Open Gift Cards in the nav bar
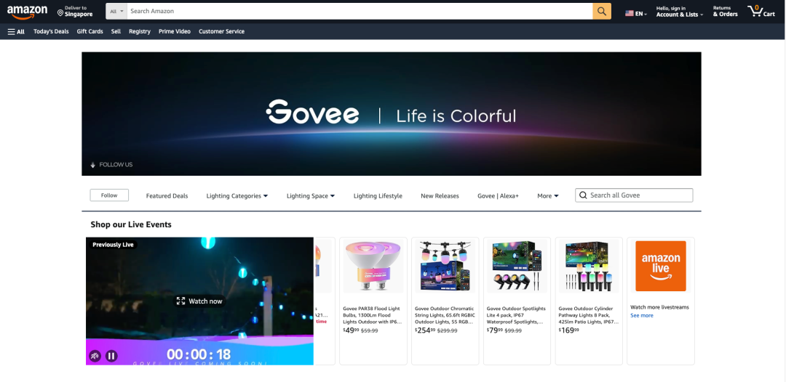The image size is (786, 382). coord(90,31)
